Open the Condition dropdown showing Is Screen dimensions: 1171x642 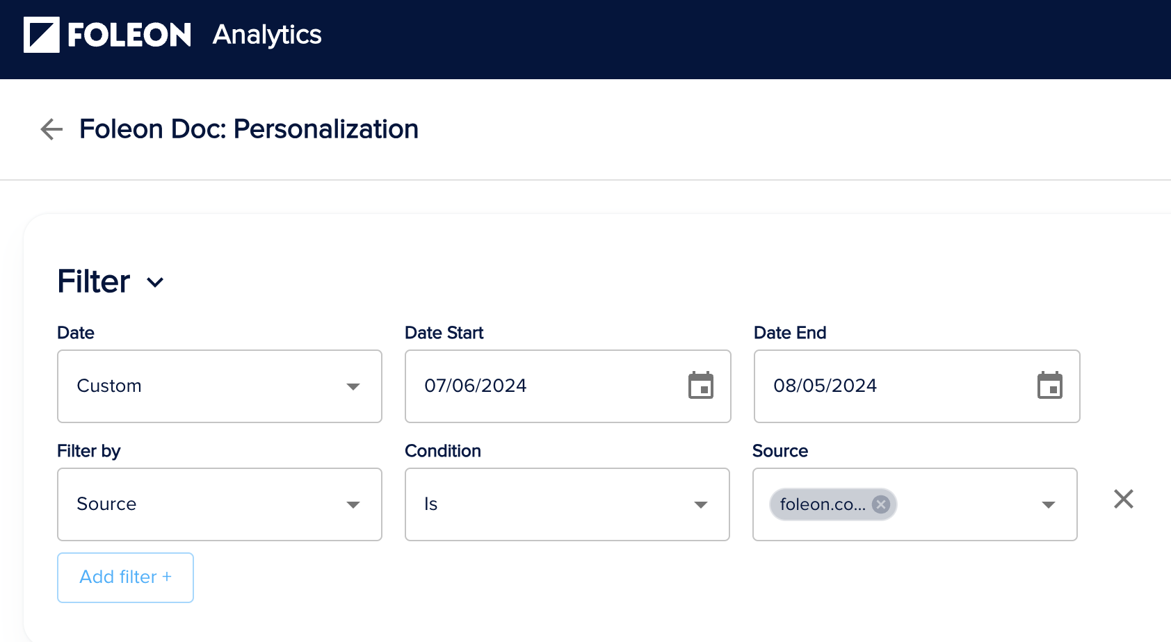click(567, 504)
